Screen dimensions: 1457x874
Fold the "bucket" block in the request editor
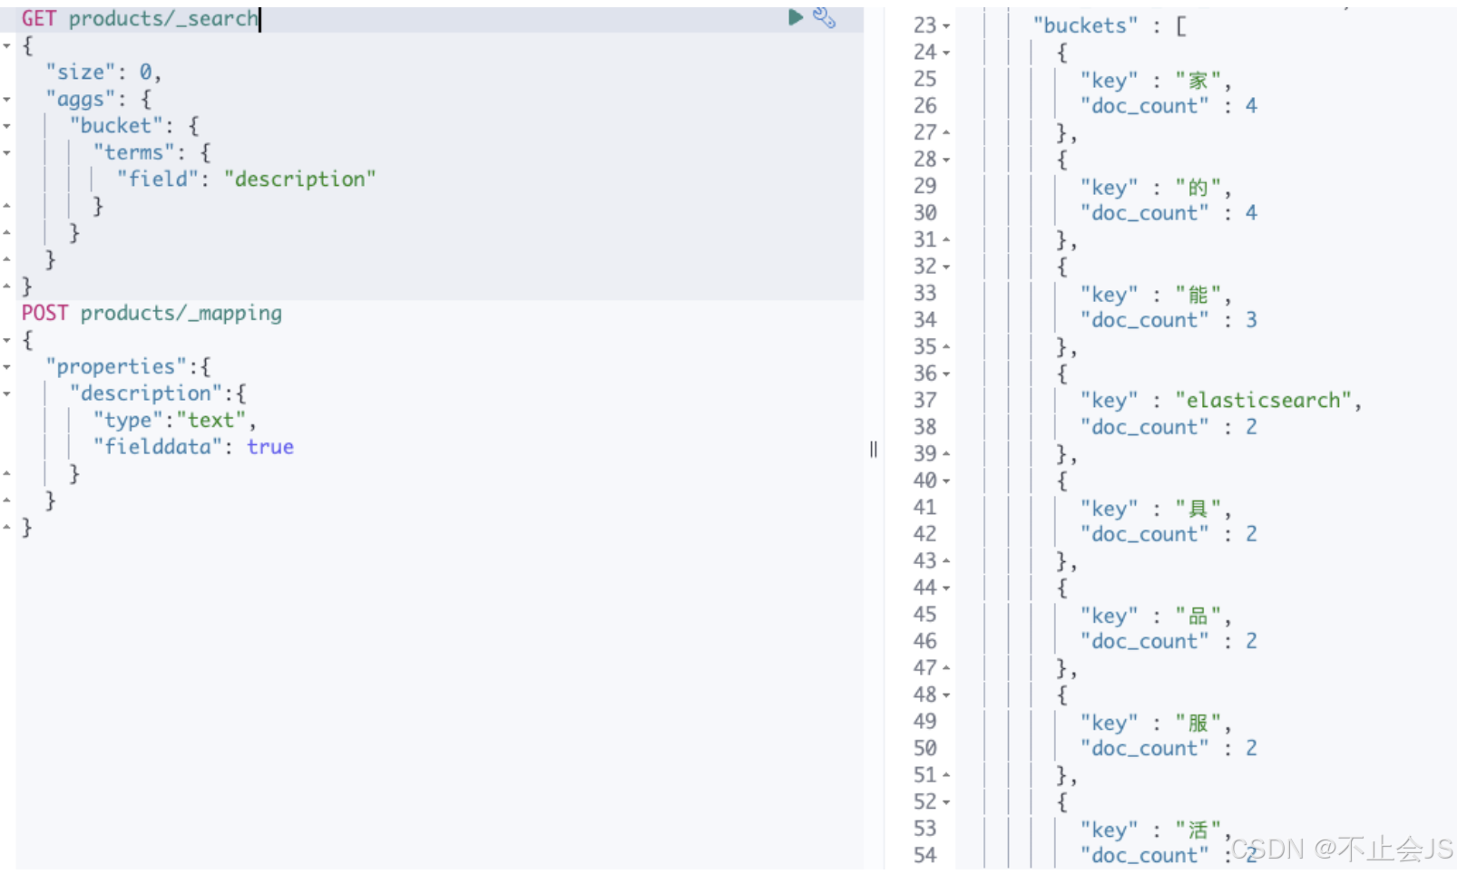(x=6, y=126)
